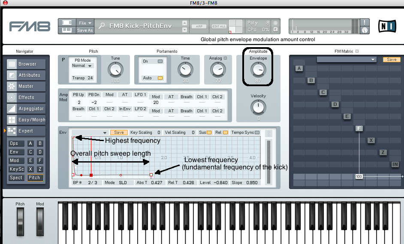Click the Amplitude Envelope knob
The width and height of the screenshot is (404, 244).
tap(258, 70)
